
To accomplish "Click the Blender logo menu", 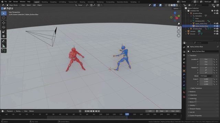I will coord(2,2).
